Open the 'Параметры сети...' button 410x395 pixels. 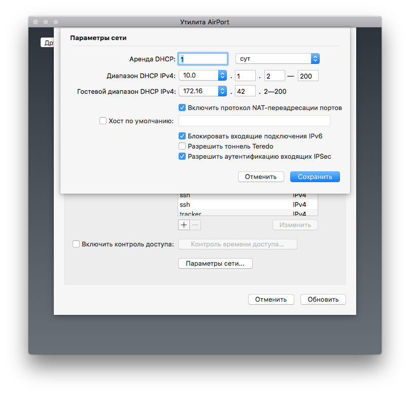tap(215, 263)
